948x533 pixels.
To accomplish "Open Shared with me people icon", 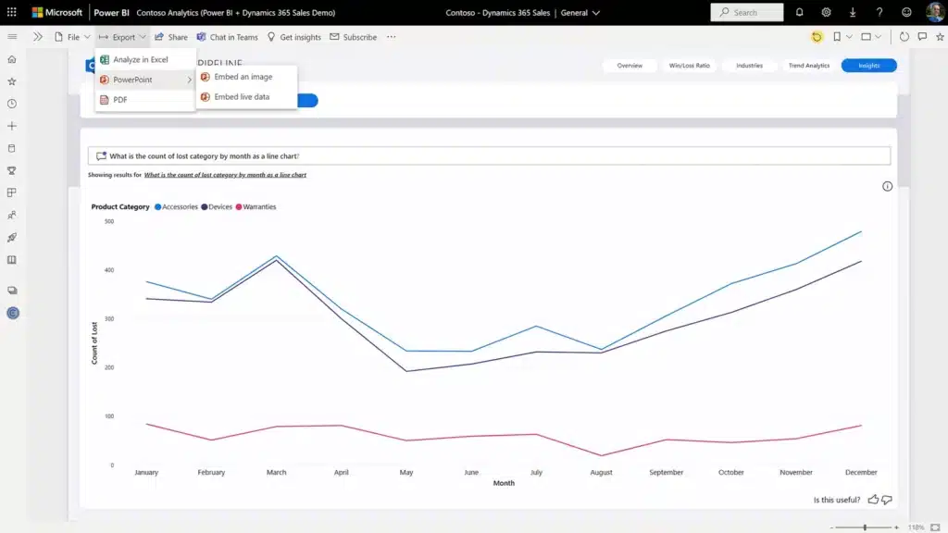I will (x=12, y=215).
